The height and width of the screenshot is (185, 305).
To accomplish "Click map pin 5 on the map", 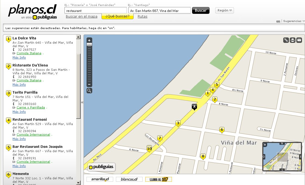I will click(x=217, y=85).
